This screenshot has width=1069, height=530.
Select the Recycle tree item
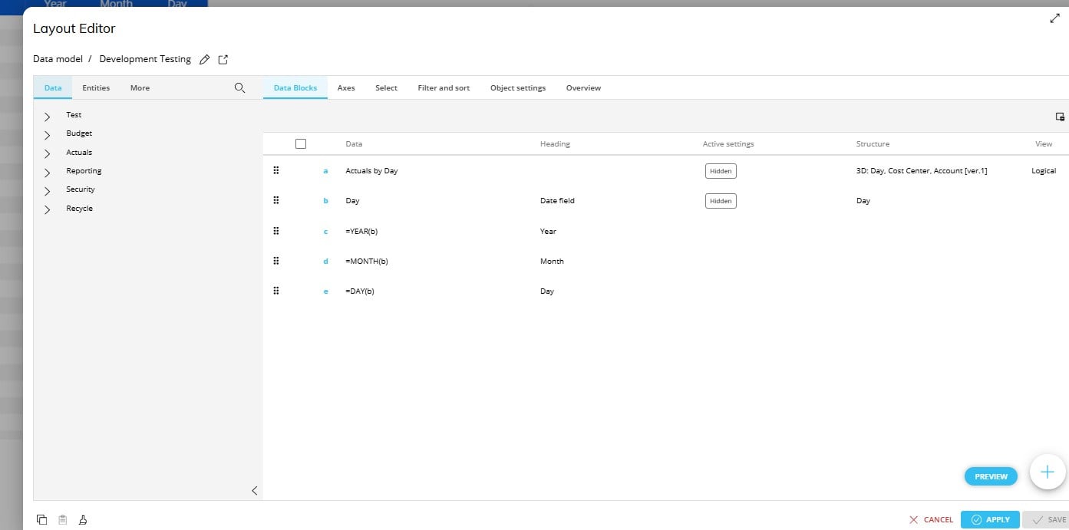(x=79, y=209)
